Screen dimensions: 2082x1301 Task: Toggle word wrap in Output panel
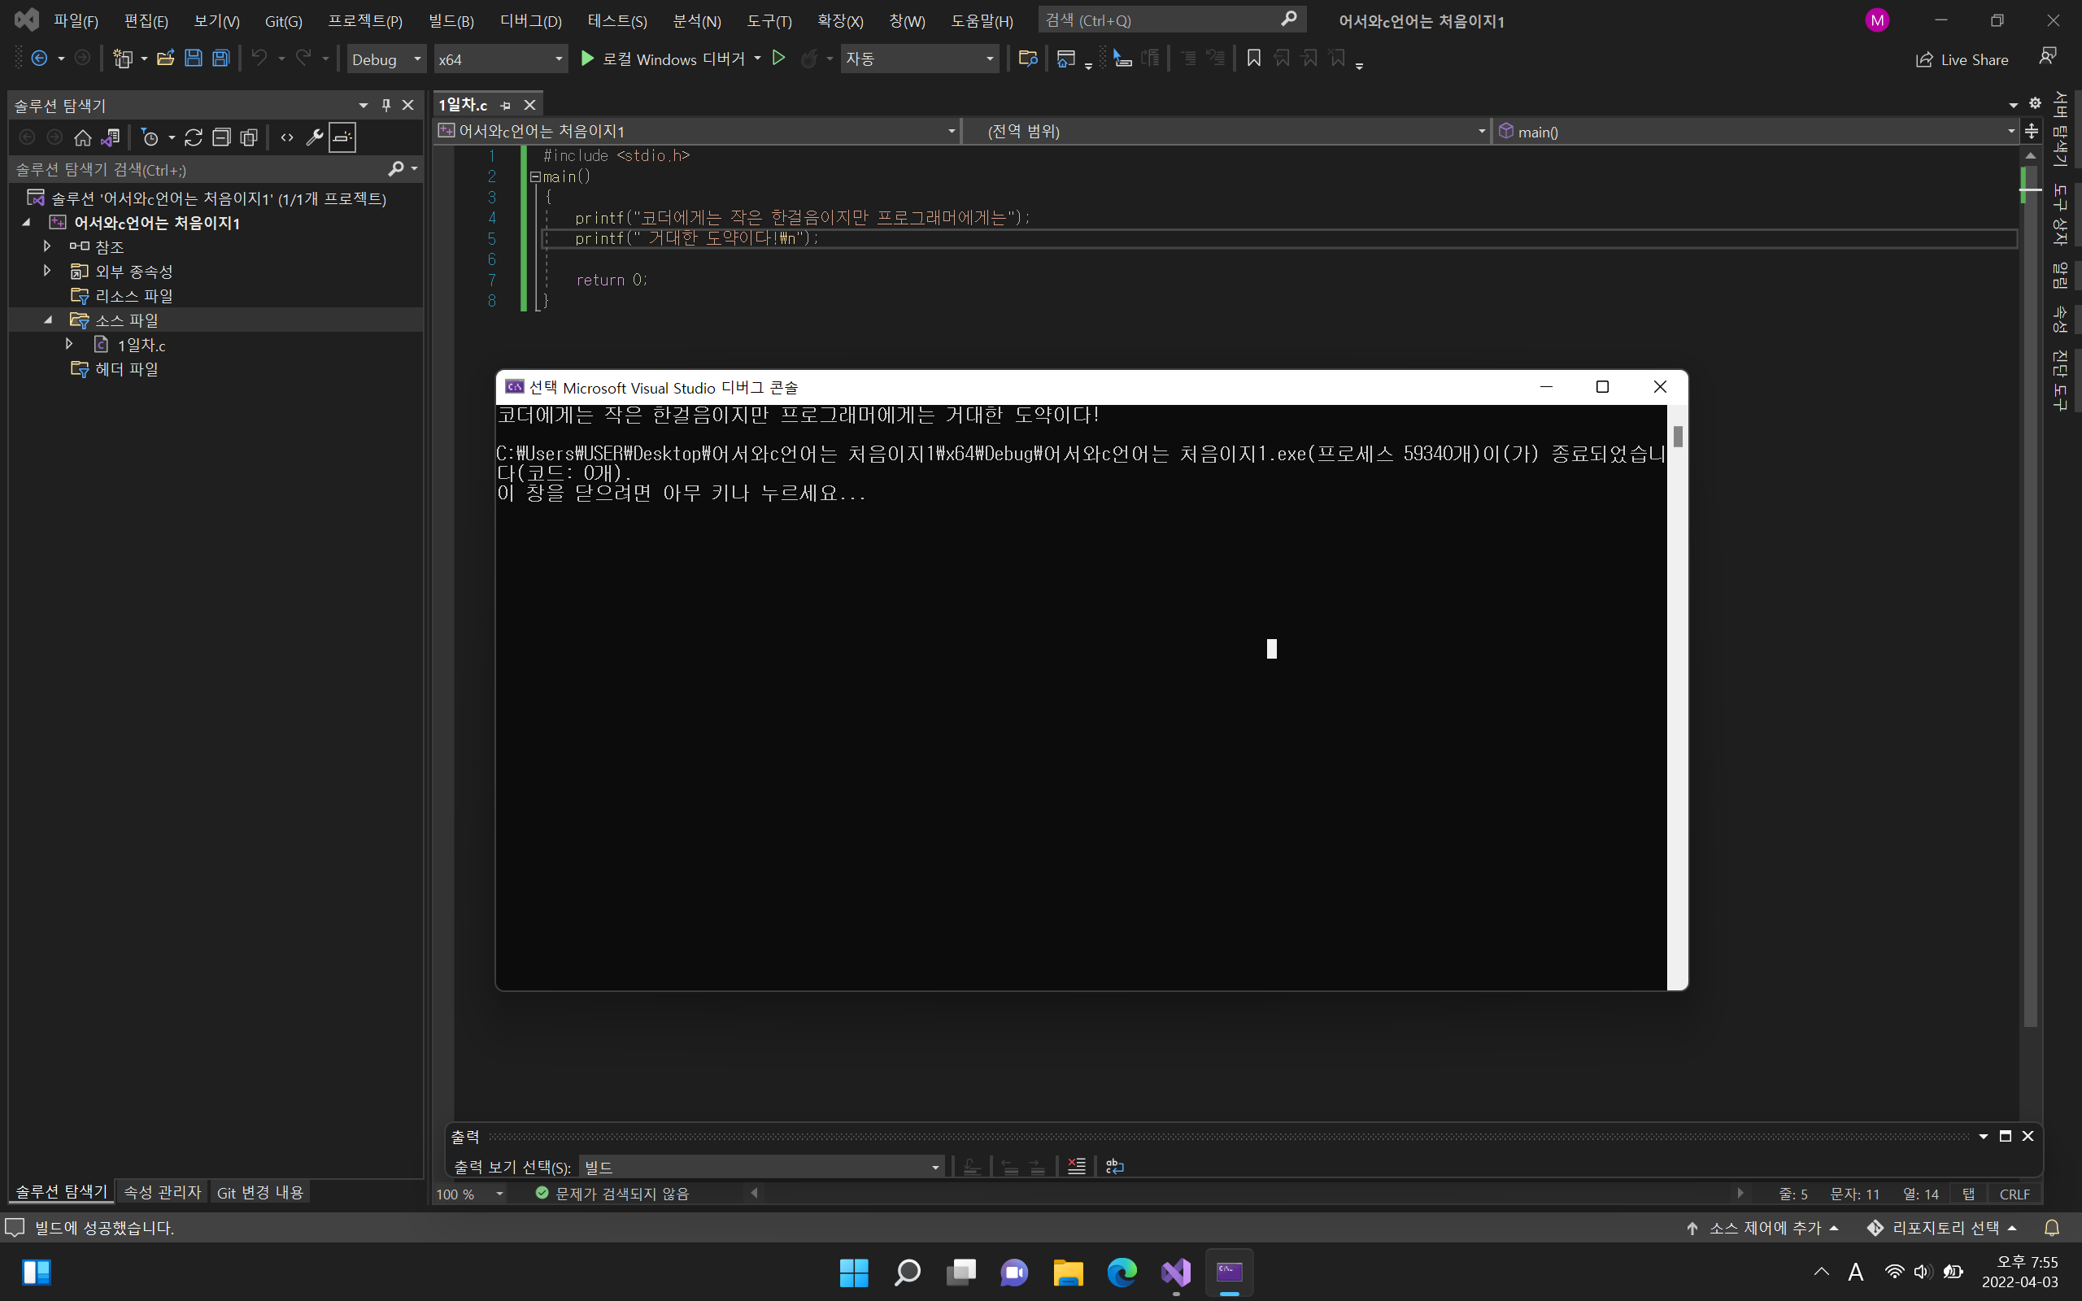click(x=1114, y=1166)
